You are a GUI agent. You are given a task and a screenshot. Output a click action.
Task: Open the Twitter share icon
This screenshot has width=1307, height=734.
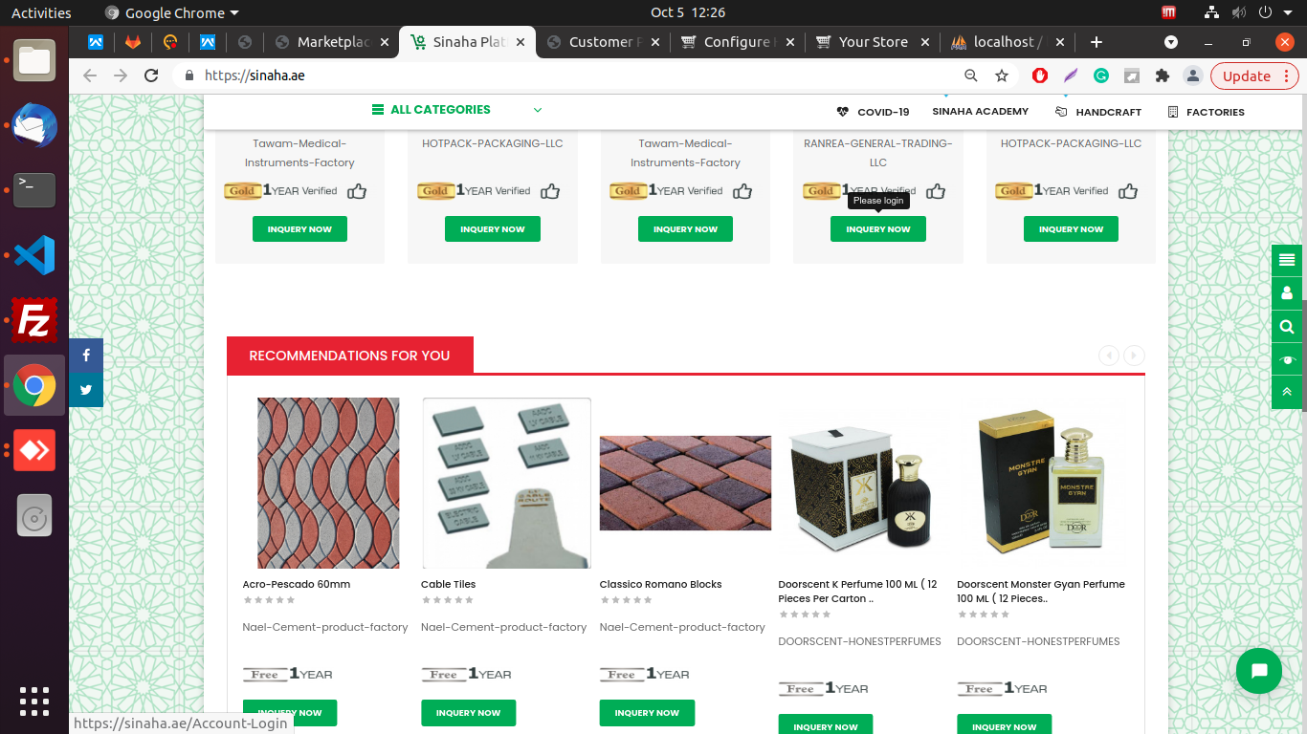pos(86,389)
